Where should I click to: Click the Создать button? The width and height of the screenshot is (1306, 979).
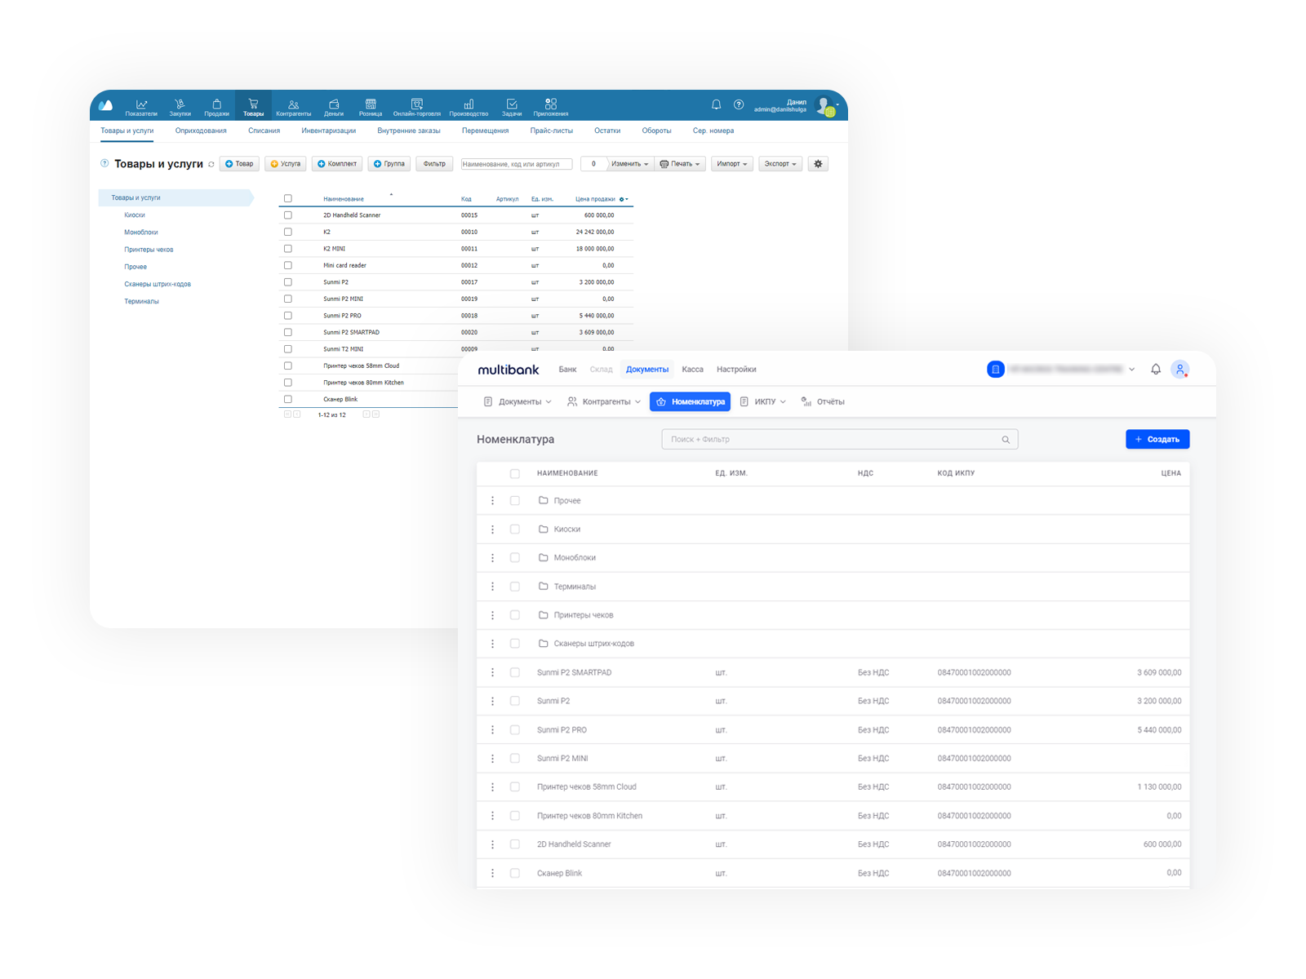coord(1157,440)
